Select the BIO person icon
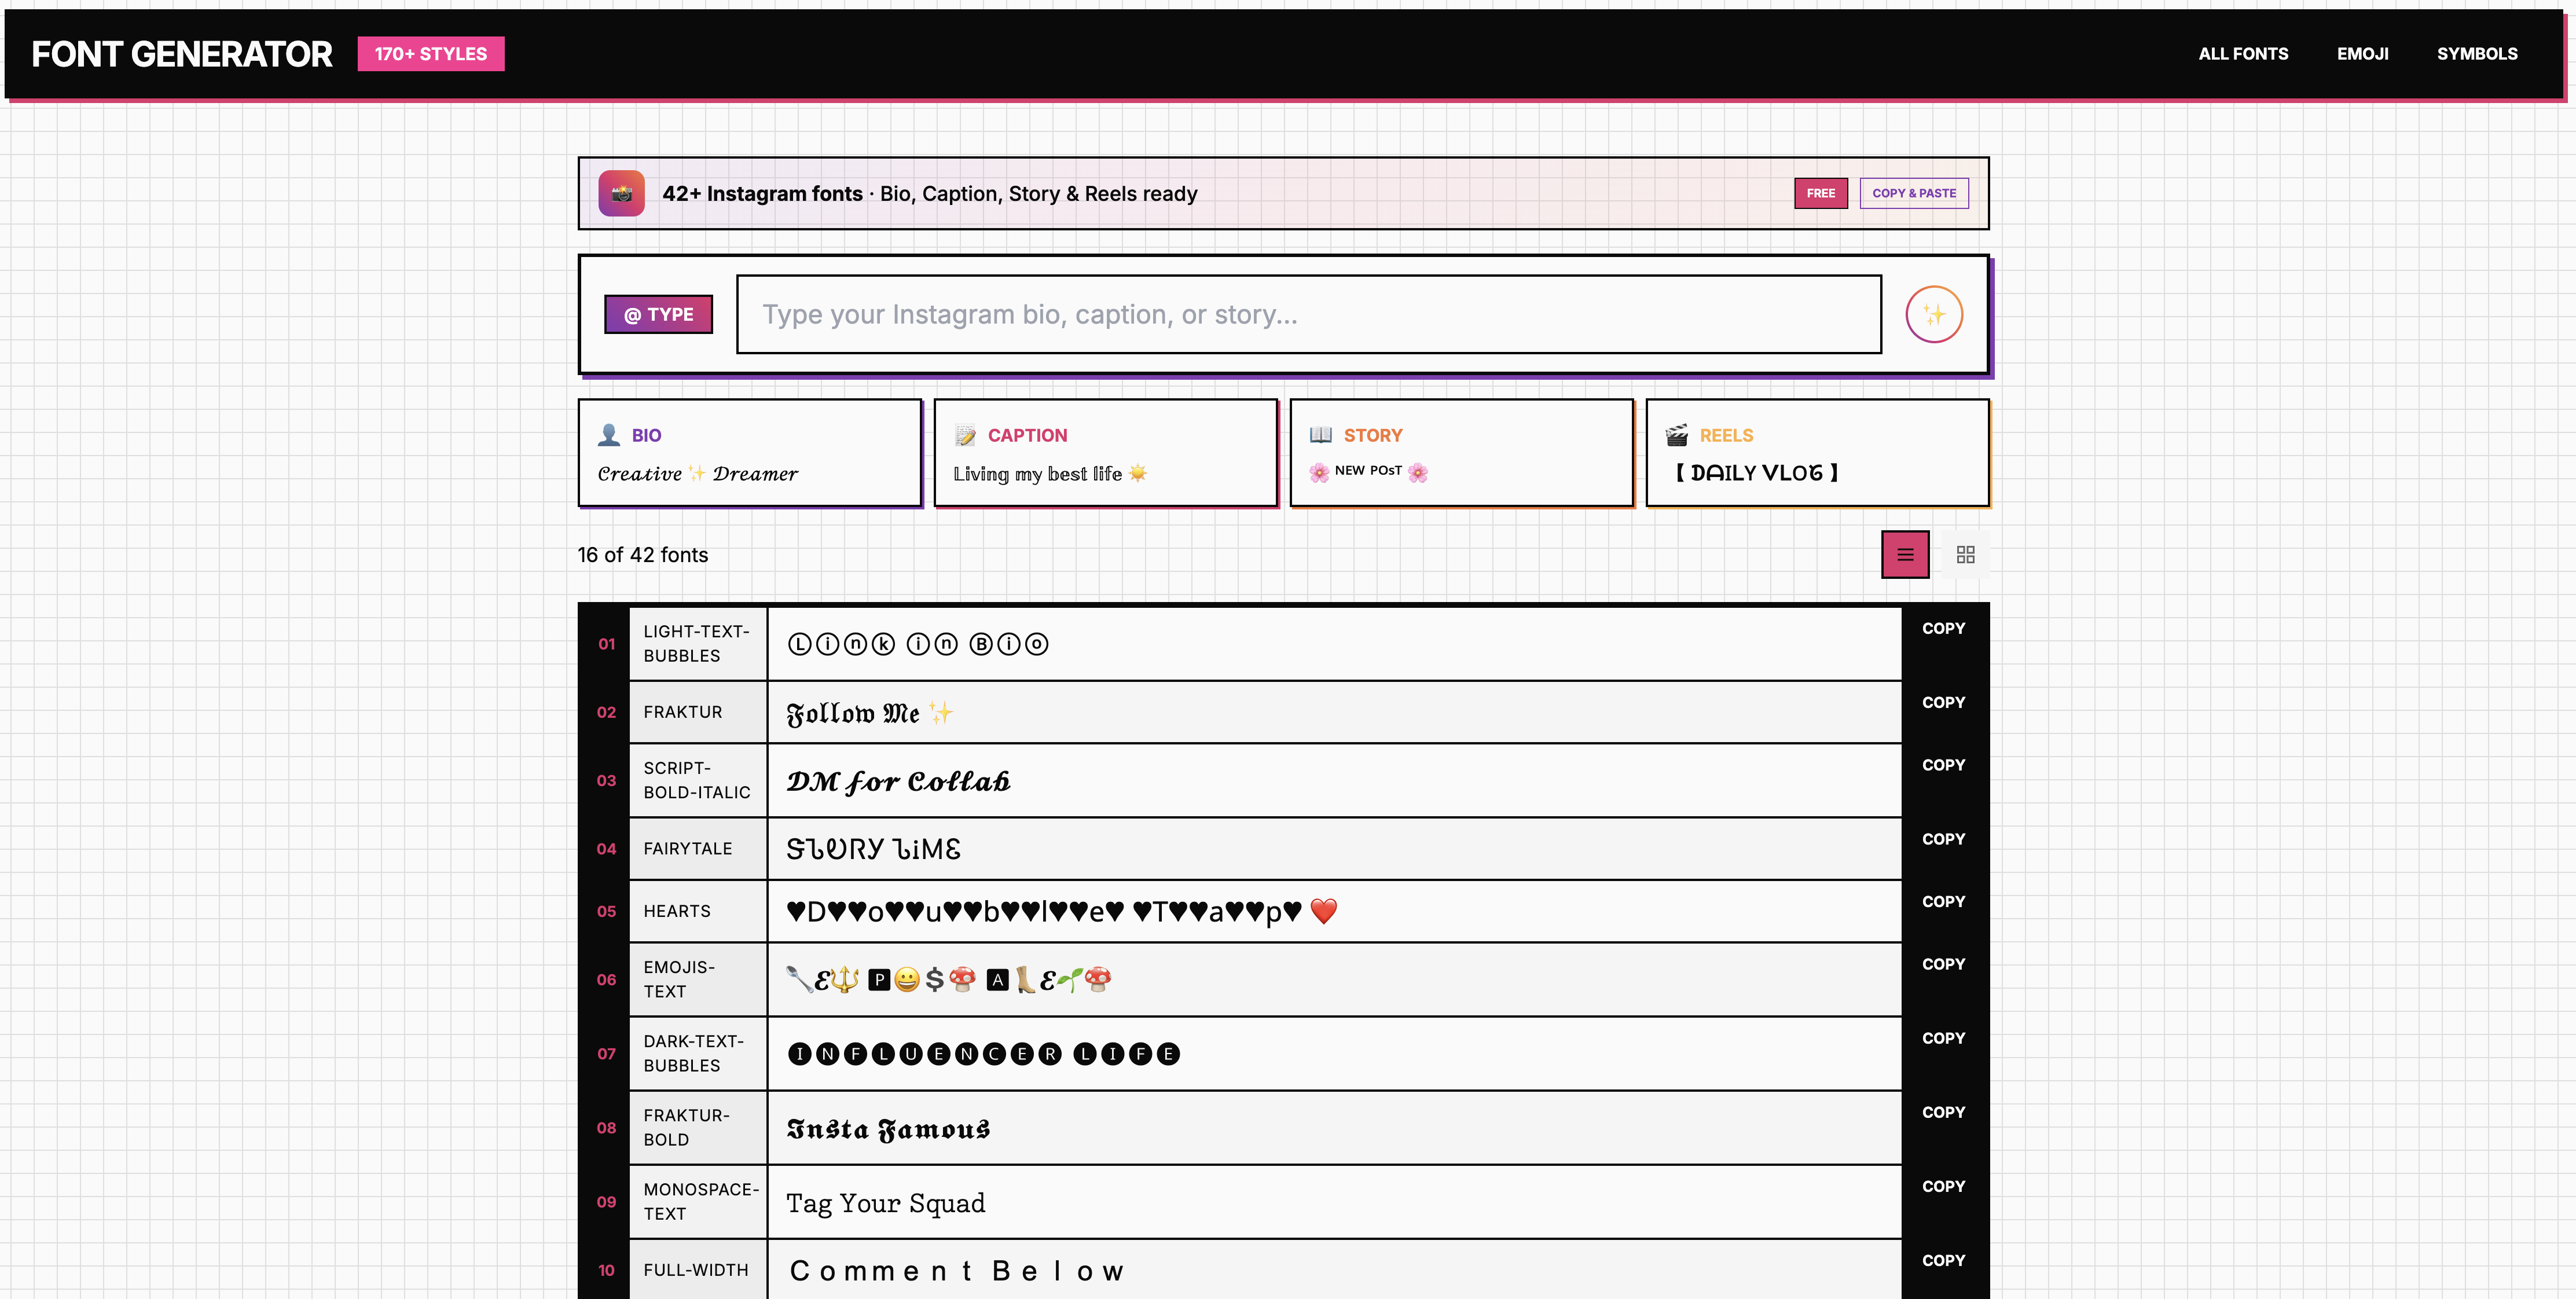2576x1299 pixels. [x=608, y=434]
